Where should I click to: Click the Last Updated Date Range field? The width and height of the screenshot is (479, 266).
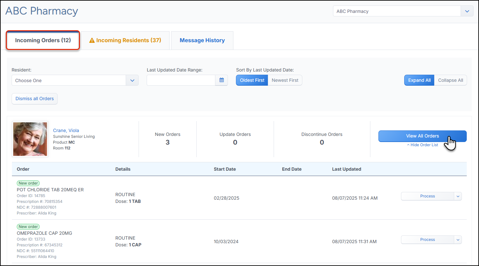point(181,80)
